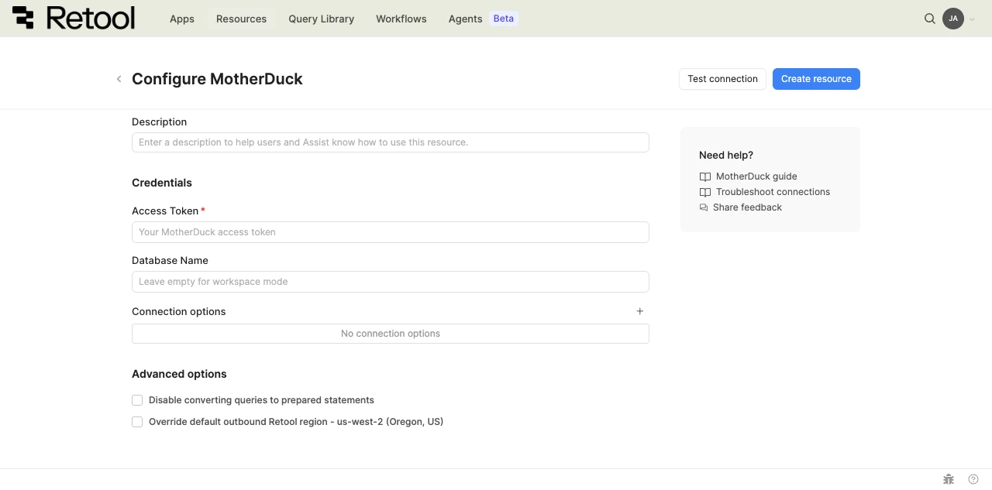Screen dimensions: 992x490
Task: Open search with the magnifying glass icon
Action: (x=930, y=19)
